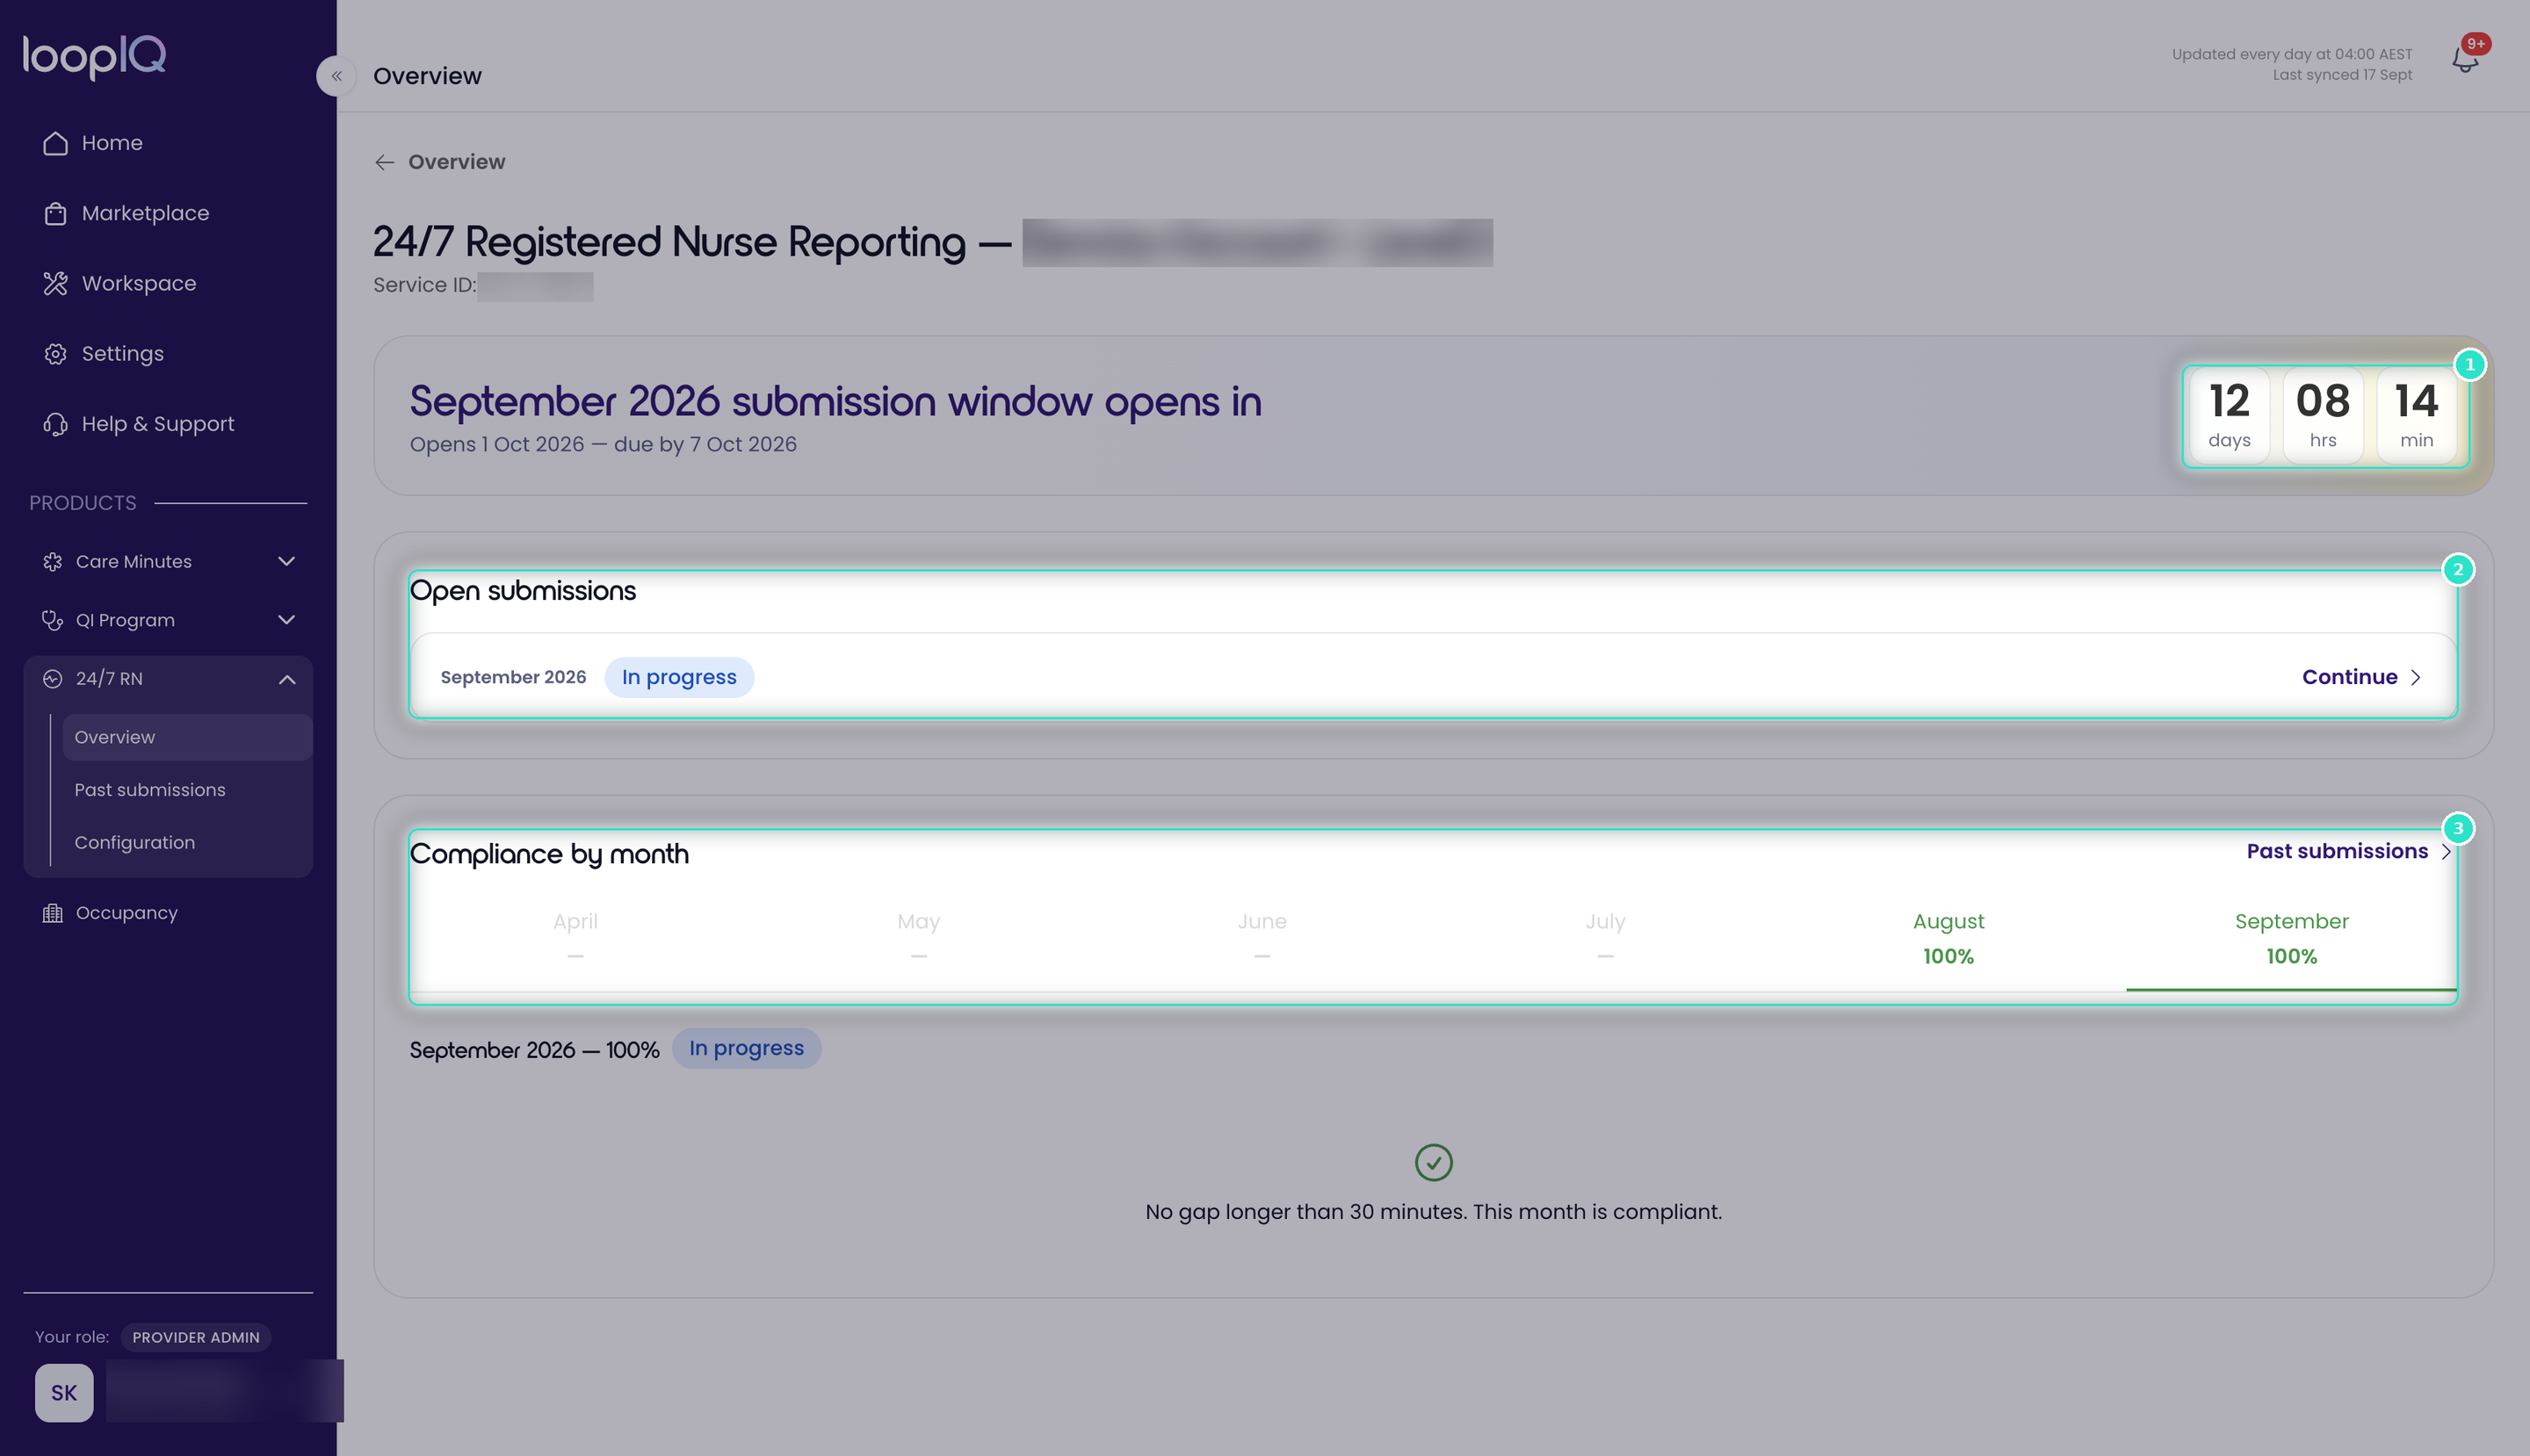Select the July month tab
The width and height of the screenshot is (2530, 1456).
[x=1605, y=939]
